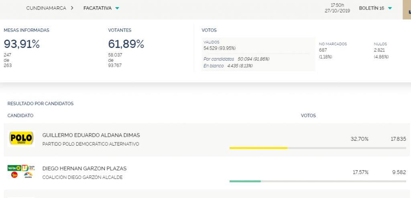Click COALICIÓN DIEGO GARZÓN ALCALDE text
Viewport: 411px width, 198px height.
82,177
